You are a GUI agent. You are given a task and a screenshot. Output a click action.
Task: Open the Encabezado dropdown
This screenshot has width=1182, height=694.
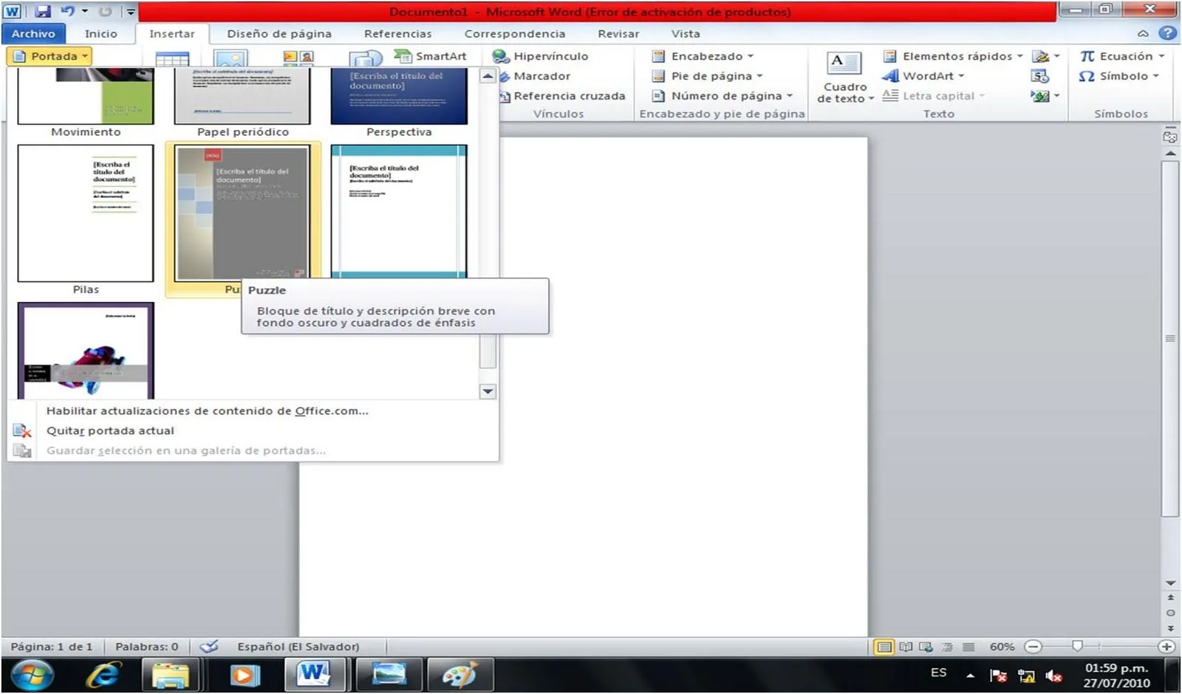(703, 56)
